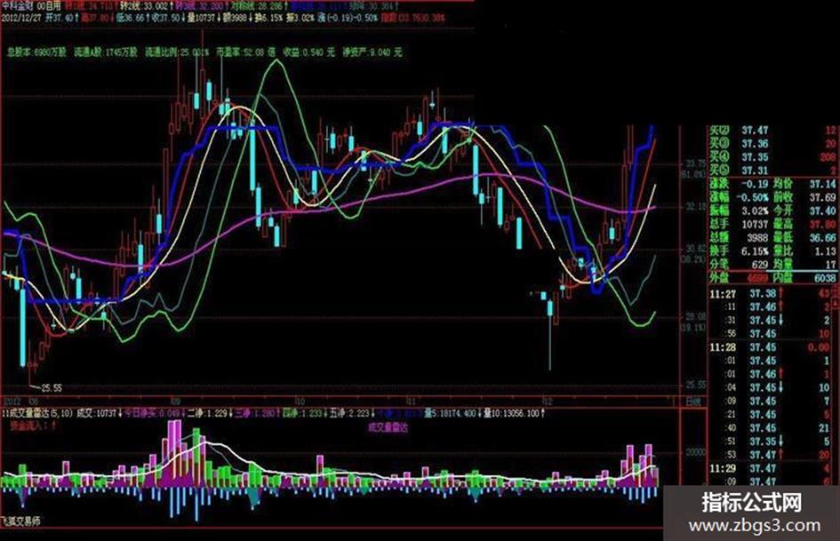Click the 买④ bid row priced 37.35
Viewport: 840px width, 541px height.
click(773, 157)
